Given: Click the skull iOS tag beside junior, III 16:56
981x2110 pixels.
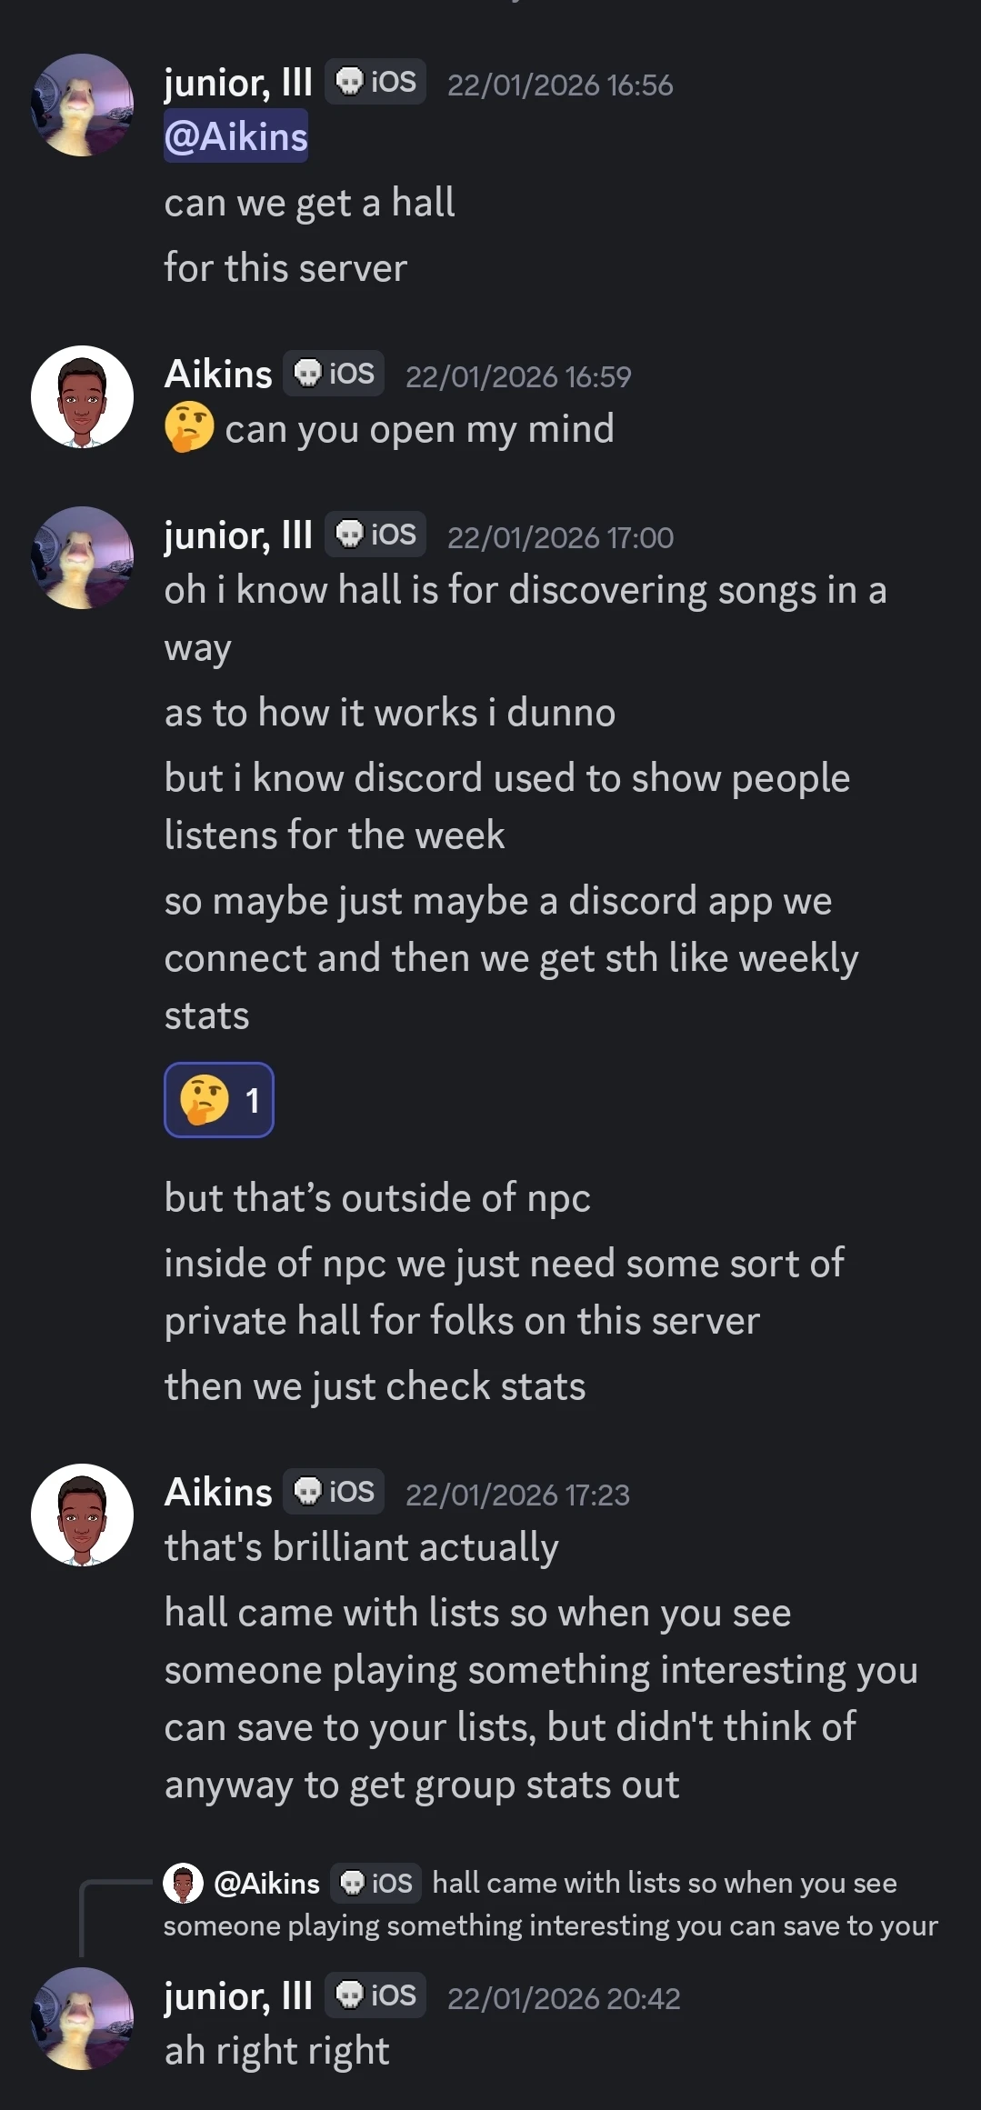Looking at the screenshot, I should pyautogui.click(x=375, y=82).
